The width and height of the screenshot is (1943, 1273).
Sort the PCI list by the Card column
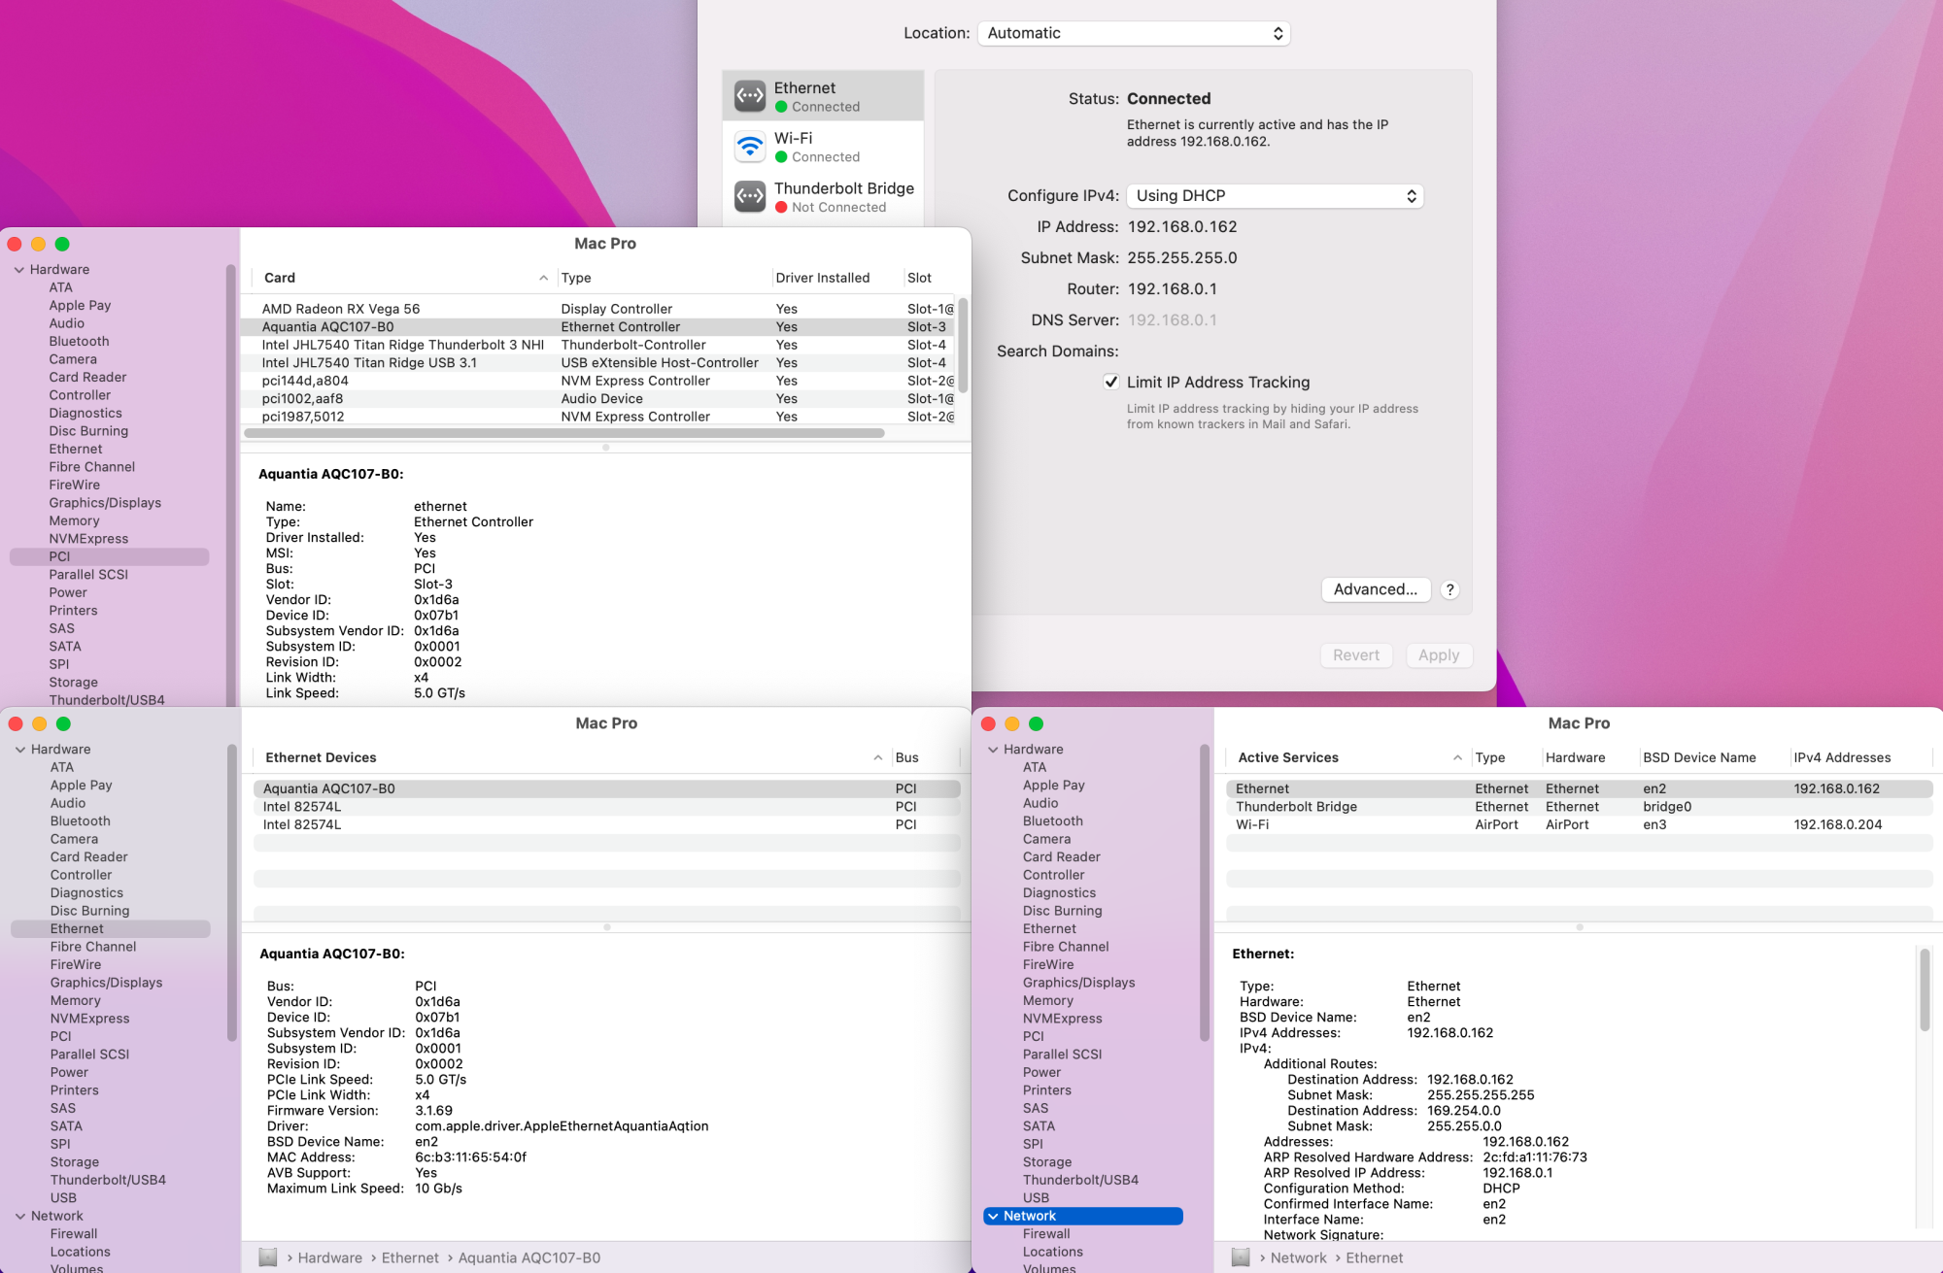pyautogui.click(x=279, y=278)
